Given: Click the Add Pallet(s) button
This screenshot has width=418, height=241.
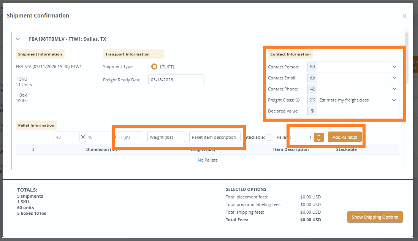Looking at the screenshot, I should 345,137.
